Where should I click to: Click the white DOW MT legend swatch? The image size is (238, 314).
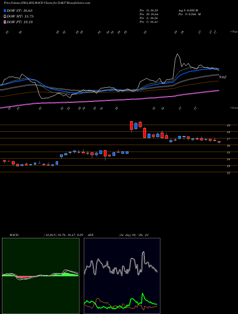[5, 17]
